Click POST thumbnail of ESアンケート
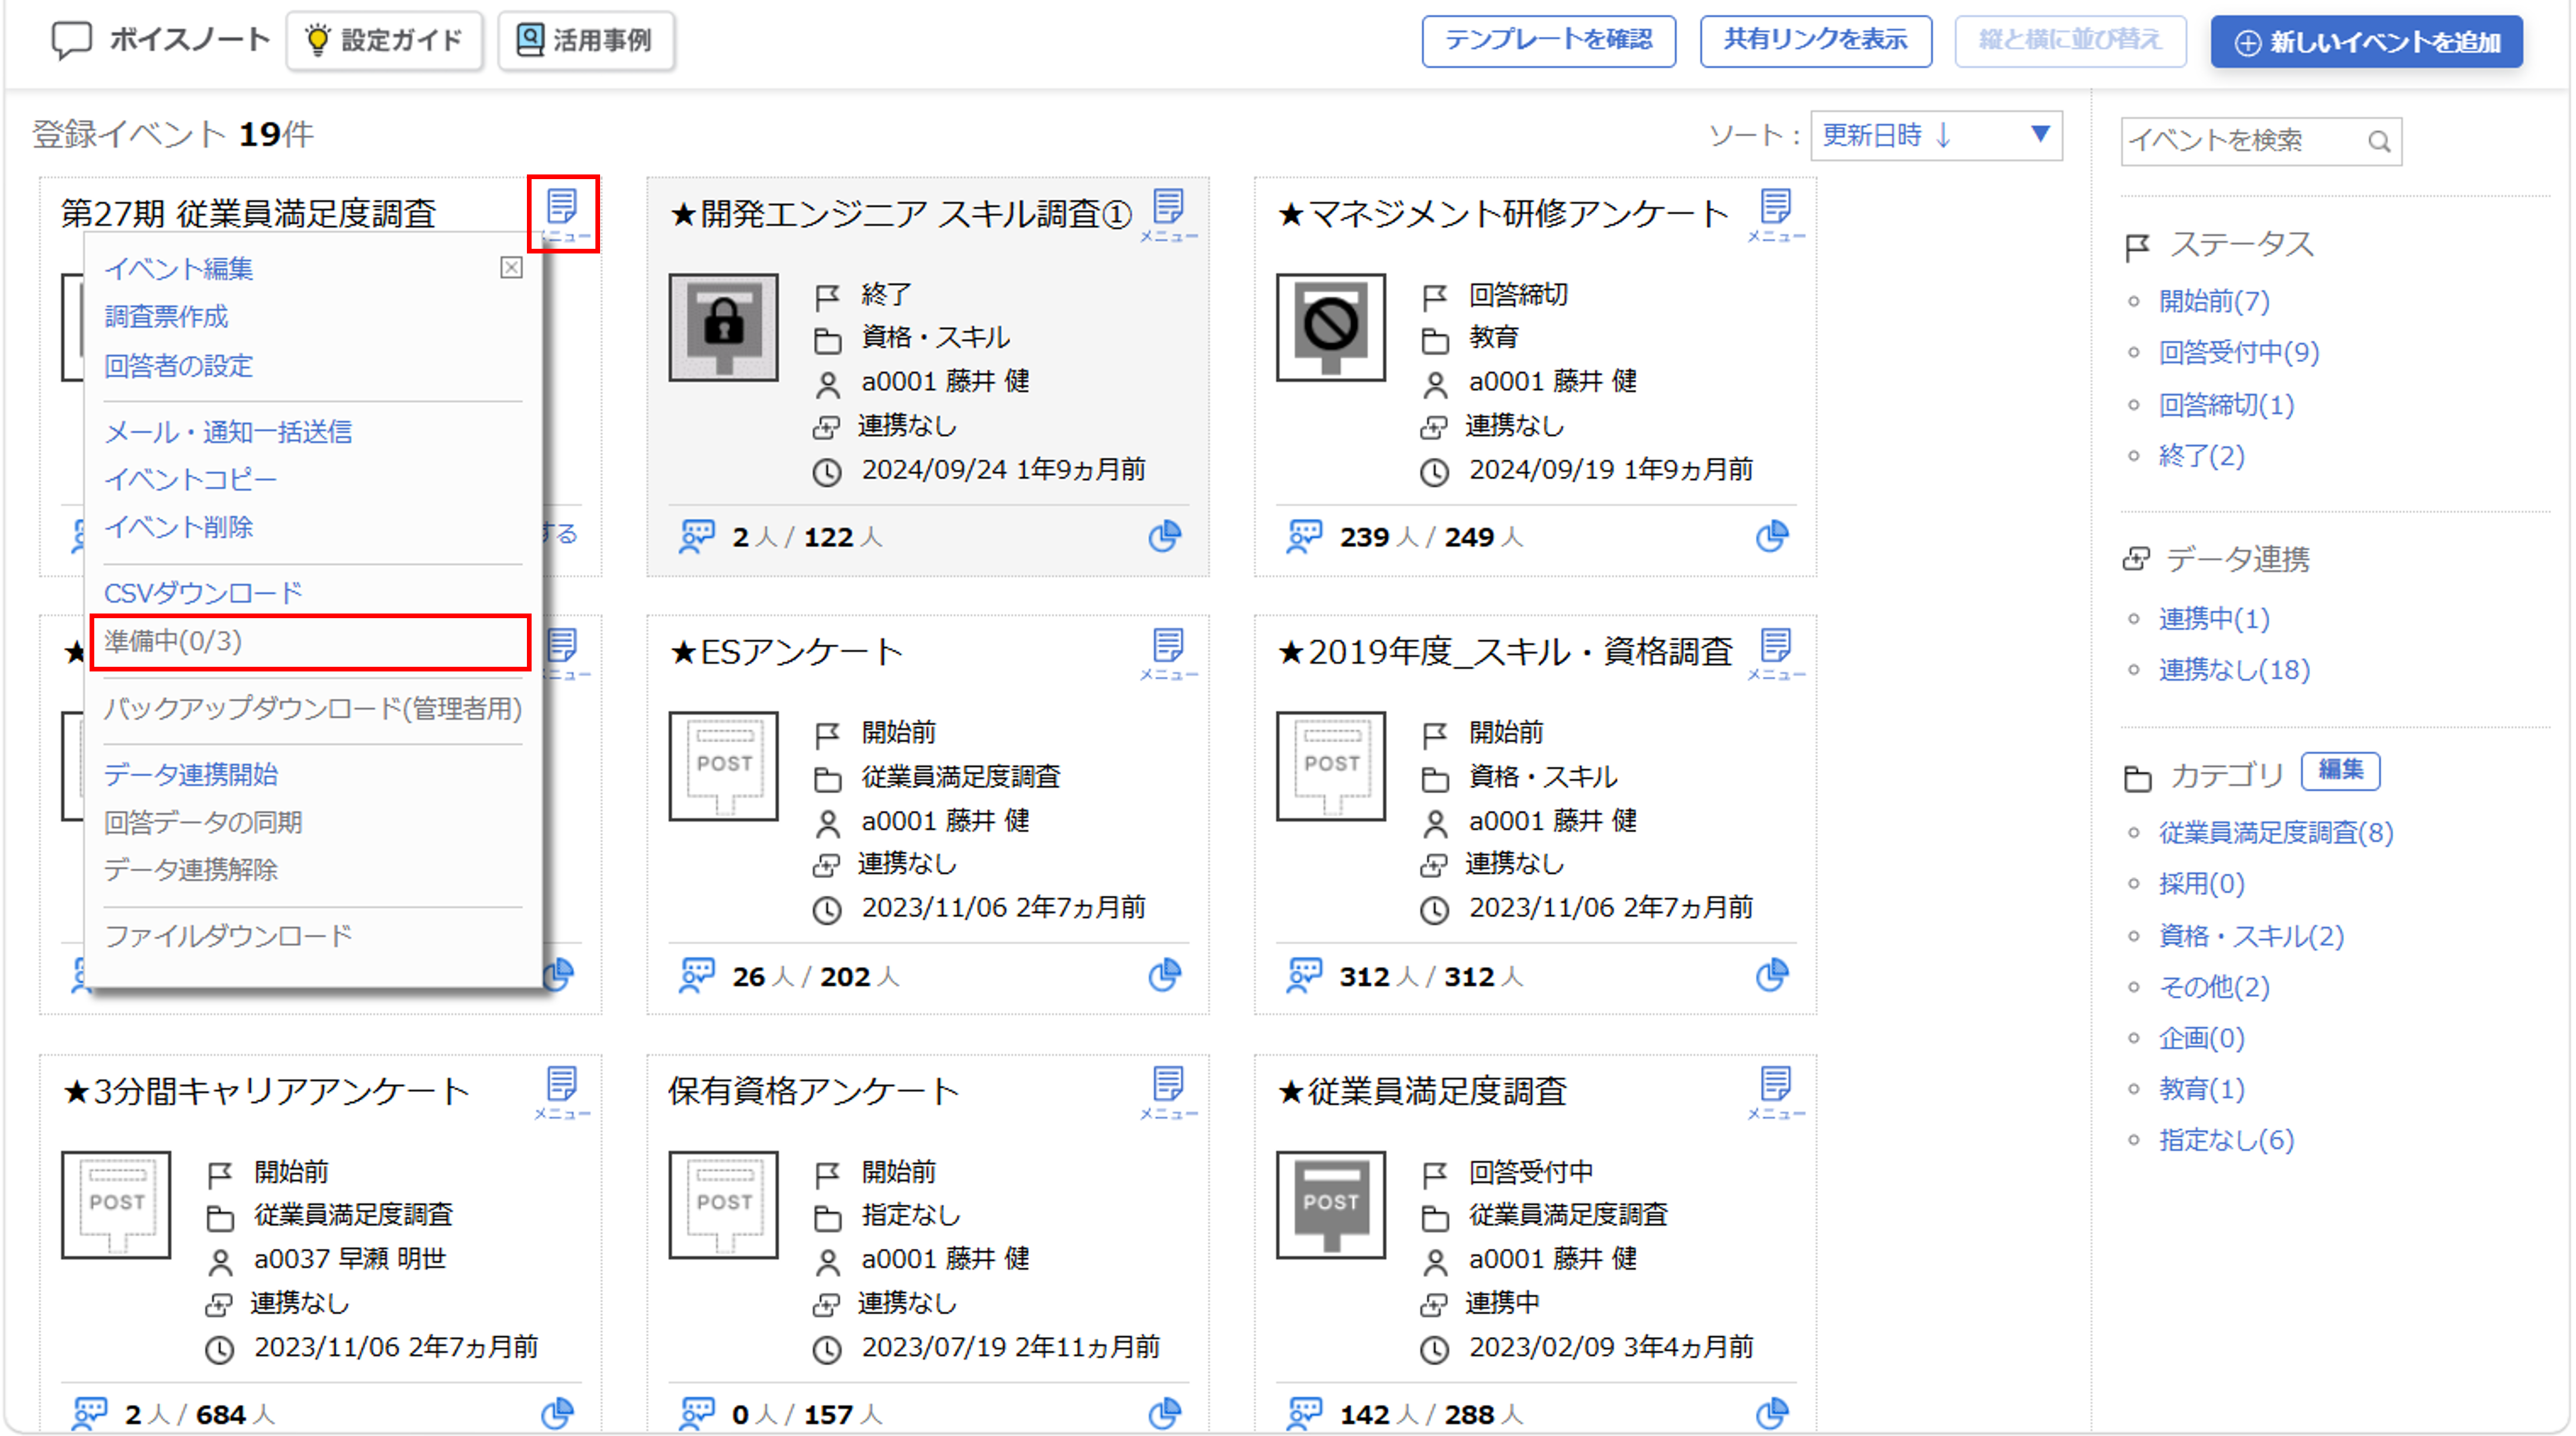2576x1436 pixels. 723,766
